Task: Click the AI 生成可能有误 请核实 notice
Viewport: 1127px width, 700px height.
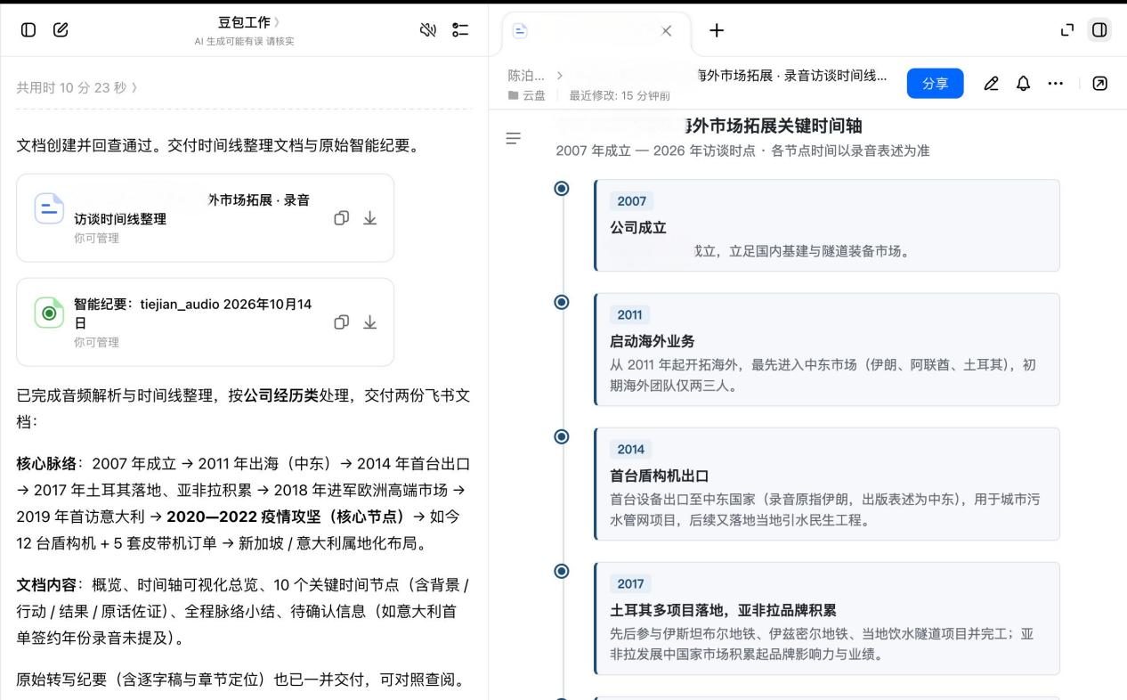Action: click(x=244, y=41)
